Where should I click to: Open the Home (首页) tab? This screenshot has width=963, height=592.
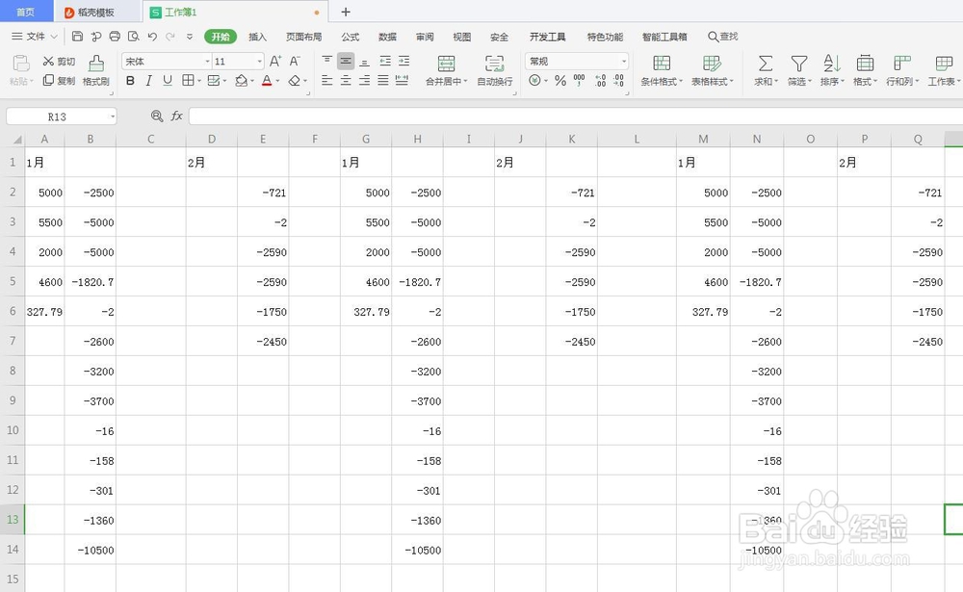pyautogui.click(x=25, y=12)
